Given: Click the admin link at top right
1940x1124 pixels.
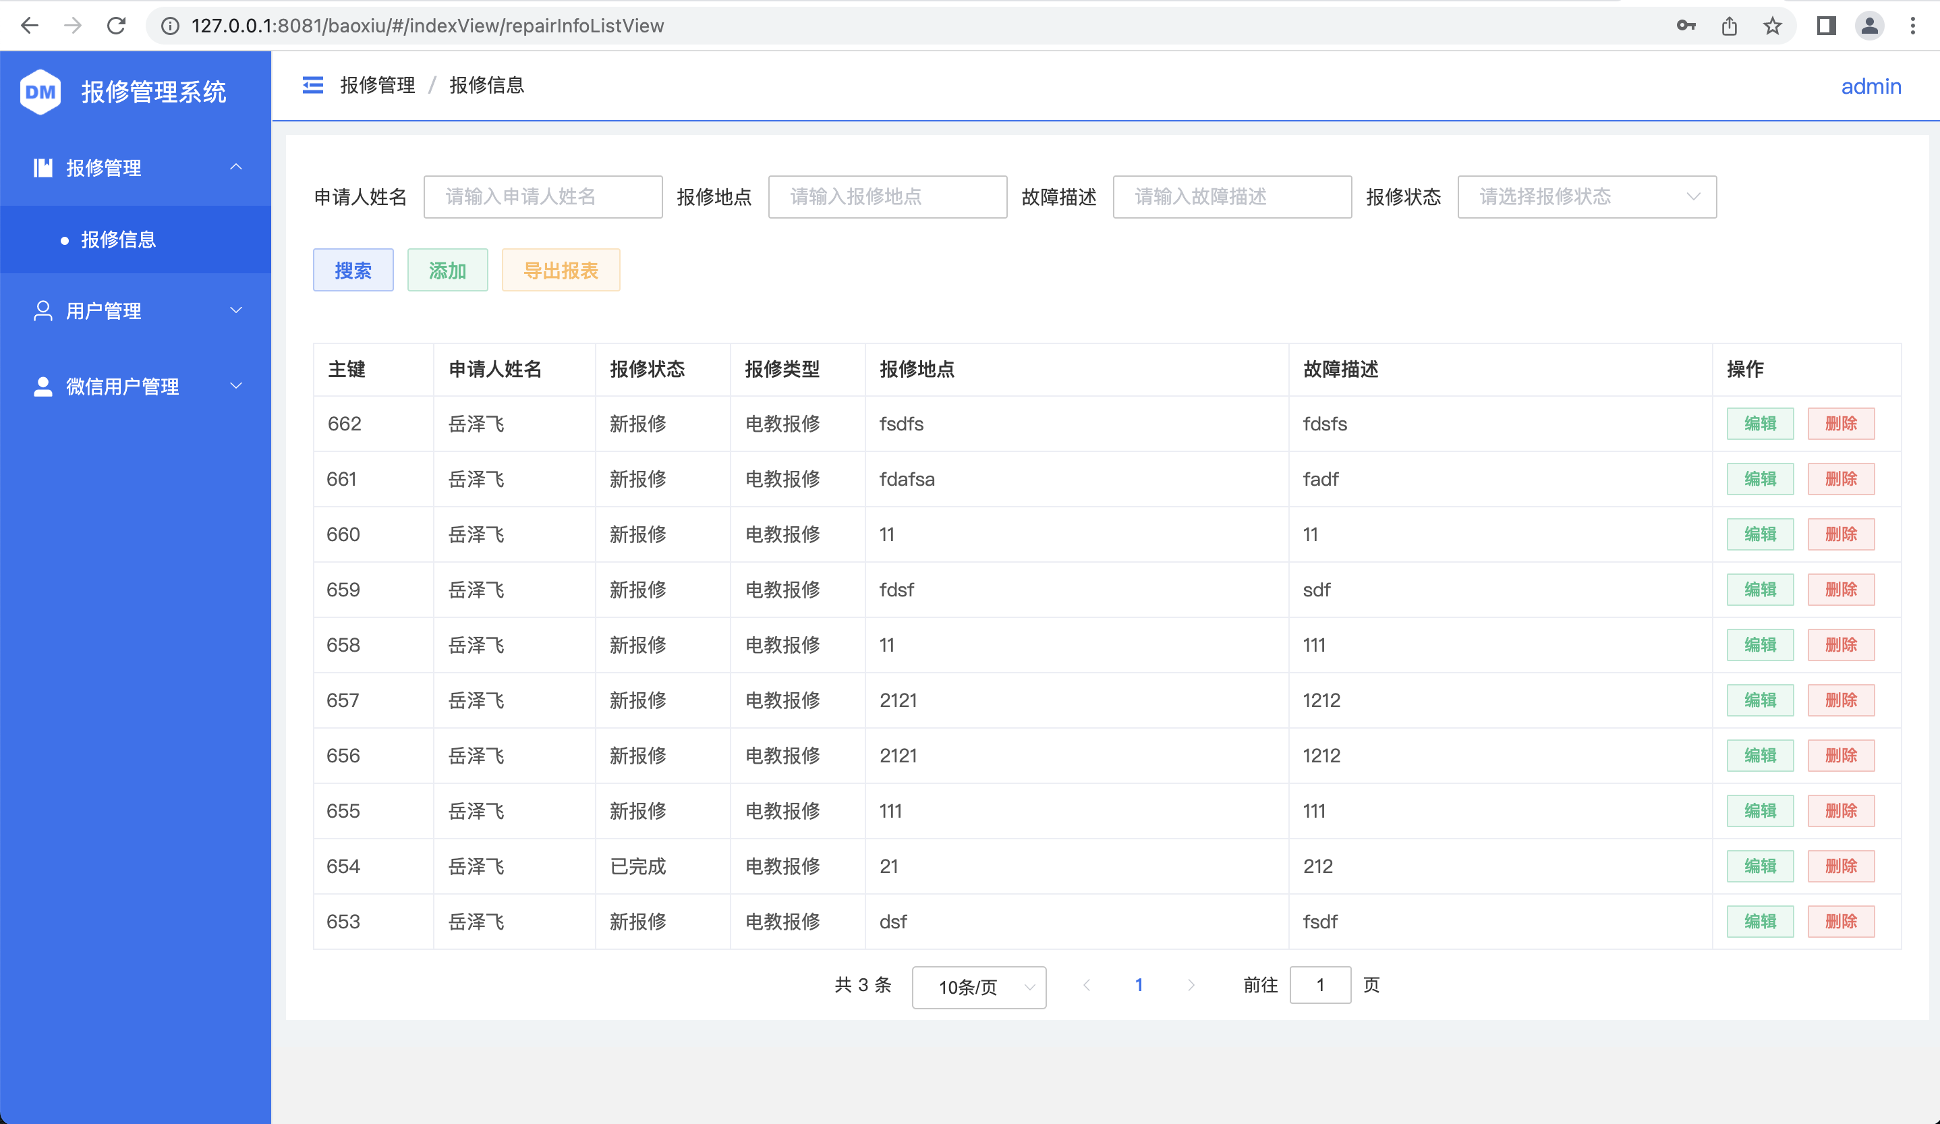Looking at the screenshot, I should click(x=1871, y=86).
